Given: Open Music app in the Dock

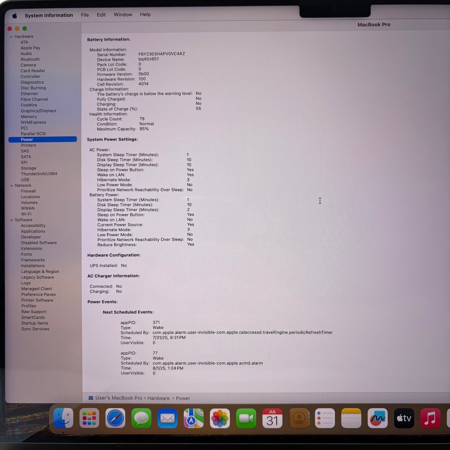Looking at the screenshot, I should tap(430, 418).
